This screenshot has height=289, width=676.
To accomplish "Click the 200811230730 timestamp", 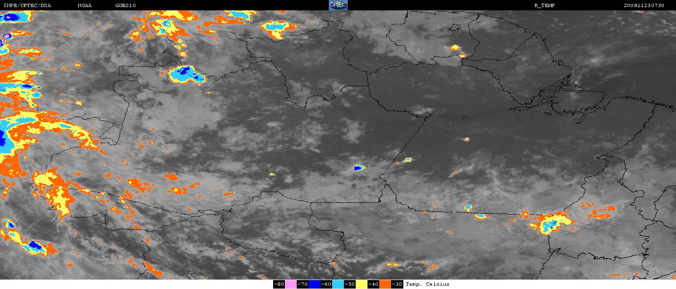I will [643, 5].
